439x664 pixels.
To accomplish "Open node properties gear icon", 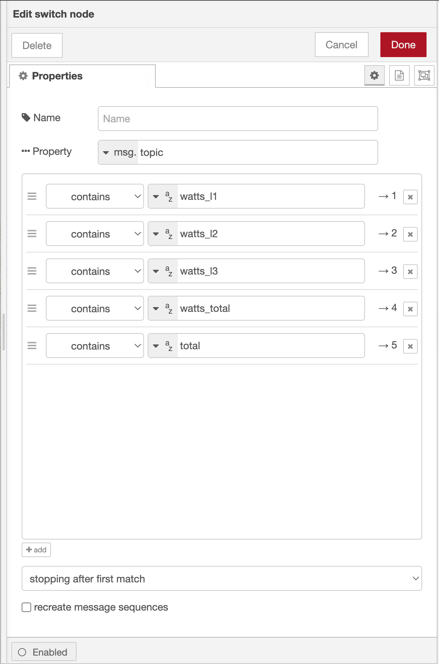I will click(x=374, y=75).
